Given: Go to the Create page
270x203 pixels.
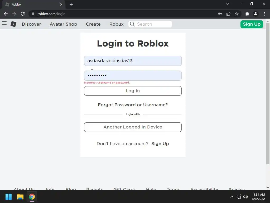Looking at the screenshot, I should point(93,24).
